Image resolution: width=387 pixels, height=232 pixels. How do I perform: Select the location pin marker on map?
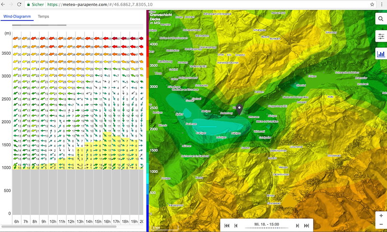click(x=239, y=109)
